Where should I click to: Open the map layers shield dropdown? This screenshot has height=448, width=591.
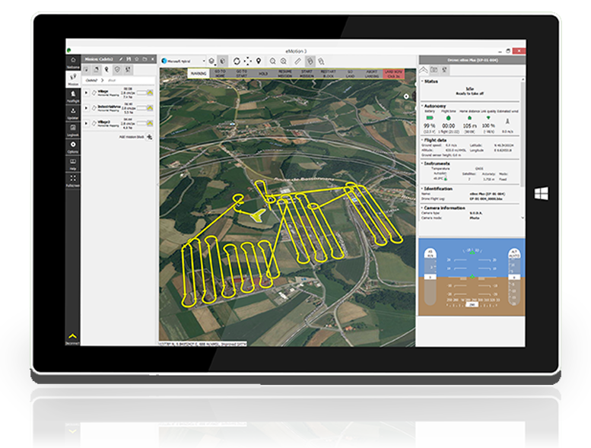pos(212,61)
